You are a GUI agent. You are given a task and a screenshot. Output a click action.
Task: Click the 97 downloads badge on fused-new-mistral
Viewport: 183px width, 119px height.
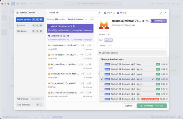pos(89,45)
